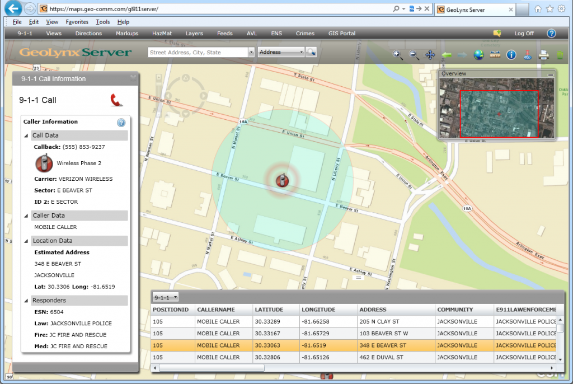573x384 pixels.
Task: Select the highlighted 348 E BEAVER ST row
Action: [354, 345]
